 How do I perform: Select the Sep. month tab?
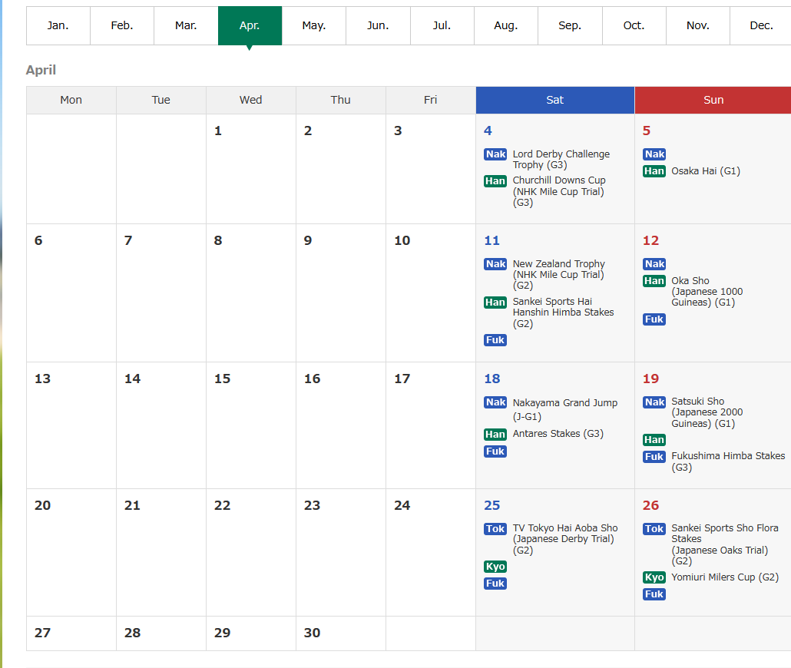(x=570, y=26)
